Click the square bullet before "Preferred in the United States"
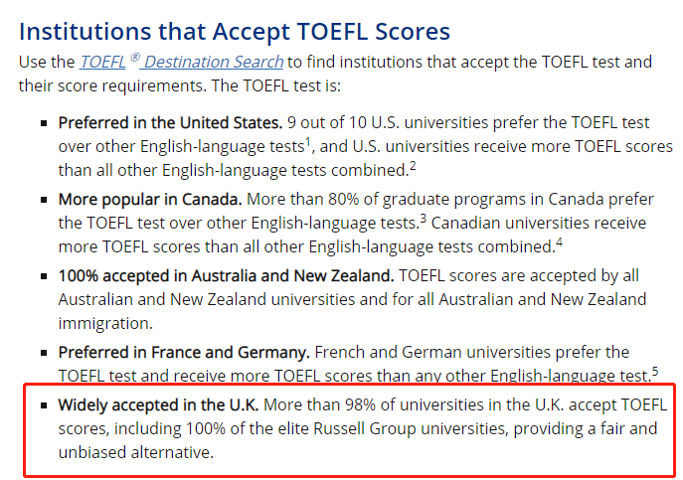683x480 pixels. 45,123
